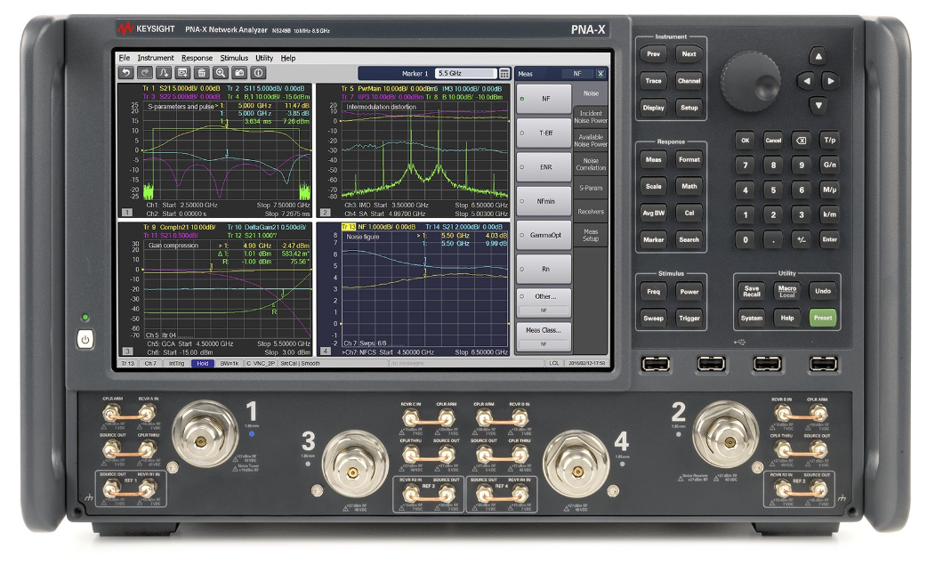Viewport: 935px width, 565px height.
Task: Select the Rn measurement option
Action: tap(544, 269)
